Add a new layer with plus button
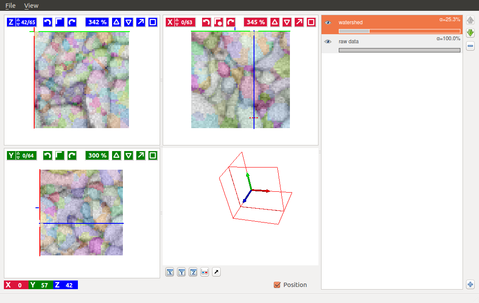 point(470,284)
